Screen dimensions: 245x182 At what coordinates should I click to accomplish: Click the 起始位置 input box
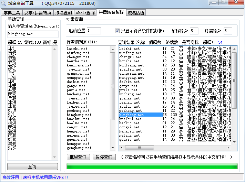94,31
